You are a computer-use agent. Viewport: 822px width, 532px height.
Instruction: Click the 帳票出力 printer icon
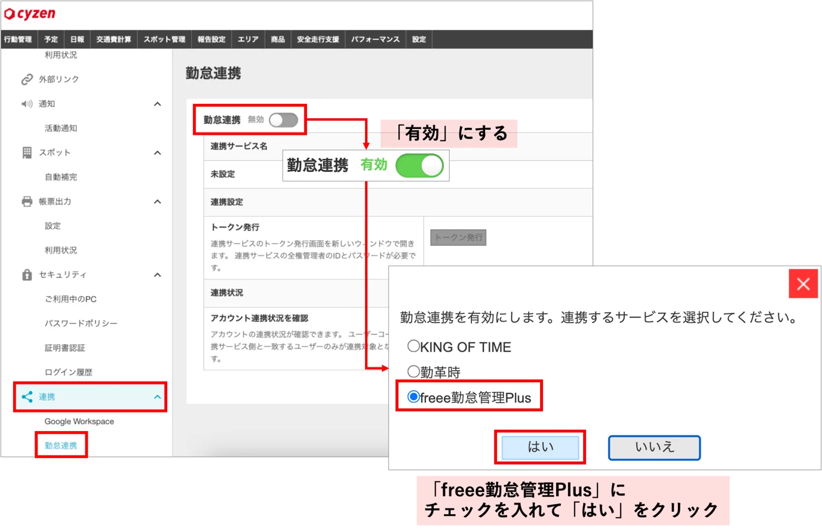[x=27, y=202]
